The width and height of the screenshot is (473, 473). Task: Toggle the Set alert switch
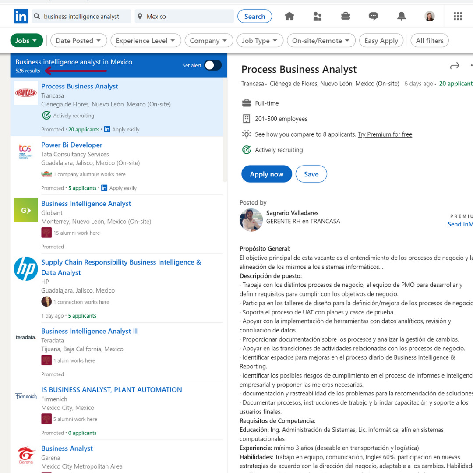[213, 65]
